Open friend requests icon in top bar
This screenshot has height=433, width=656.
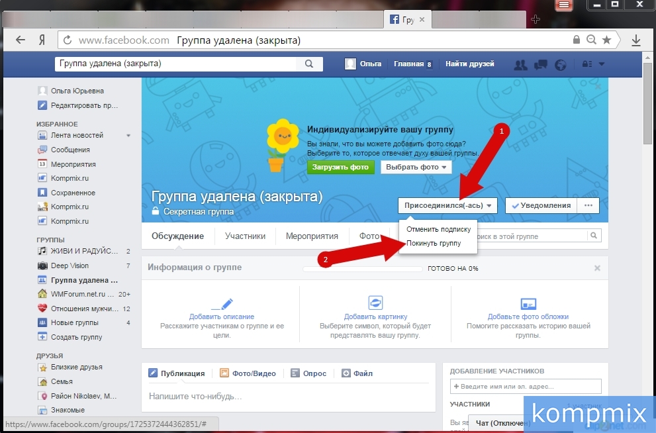[x=521, y=64]
